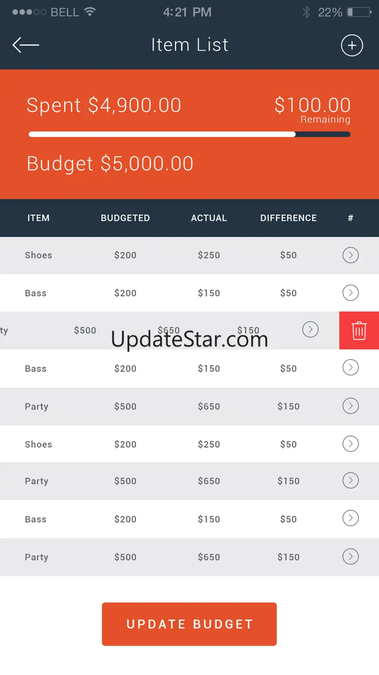379x675 pixels.
Task: Sort by the DIFFERENCE column header
Action: tap(289, 218)
